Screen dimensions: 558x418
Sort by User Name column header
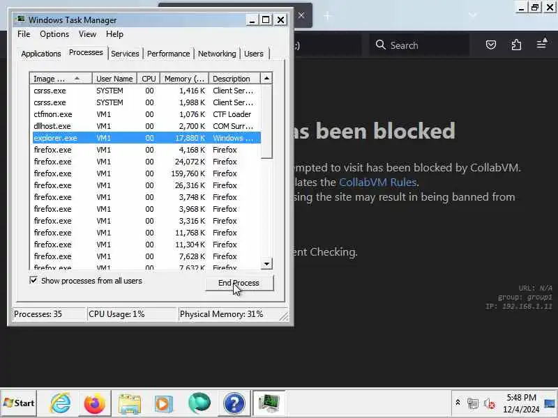click(x=114, y=79)
